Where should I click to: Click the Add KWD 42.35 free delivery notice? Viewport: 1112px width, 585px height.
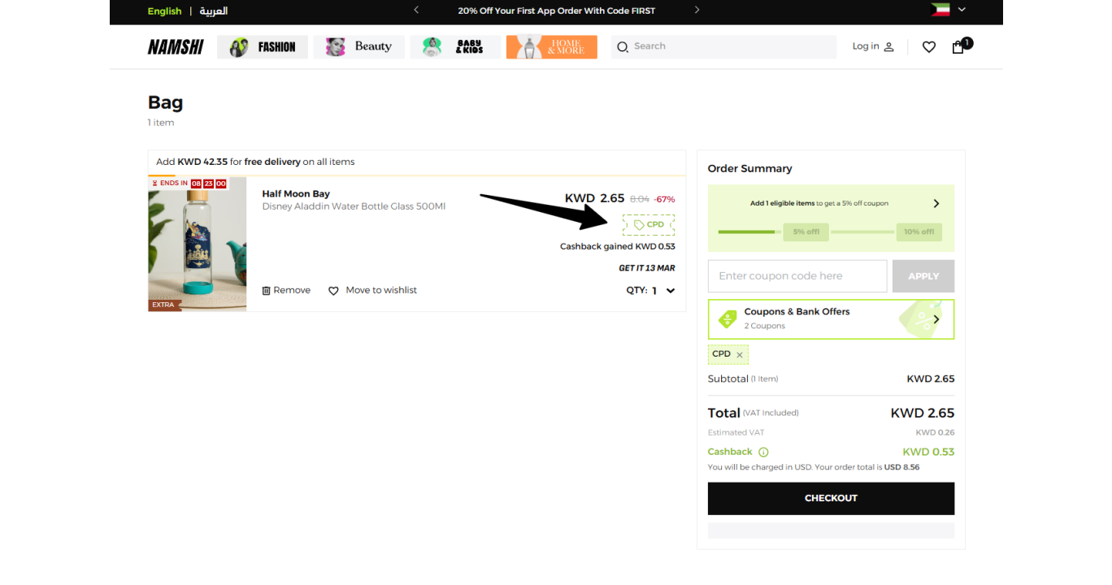[255, 162]
